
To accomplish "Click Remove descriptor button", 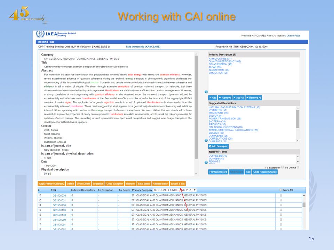I will pos(225,98).
